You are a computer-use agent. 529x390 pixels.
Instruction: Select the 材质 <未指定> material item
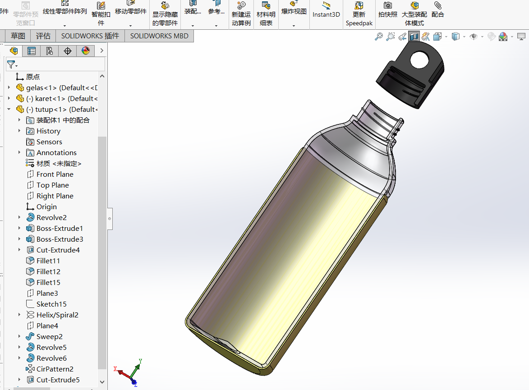coord(54,163)
